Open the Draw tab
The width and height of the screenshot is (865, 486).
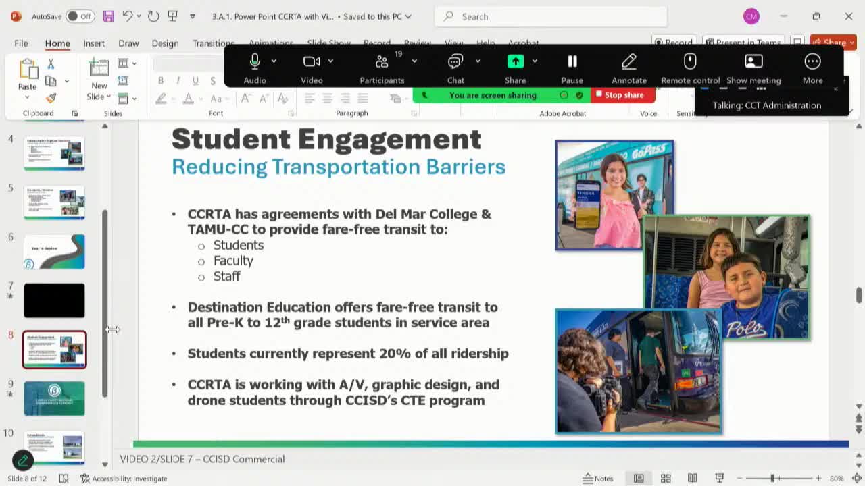click(x=128, y=43)
